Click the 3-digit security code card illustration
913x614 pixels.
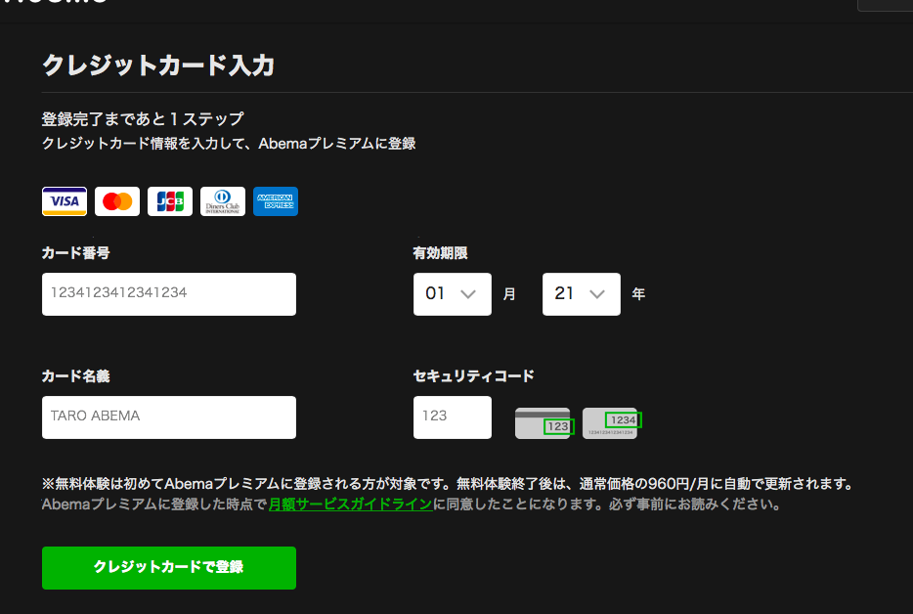544,423
